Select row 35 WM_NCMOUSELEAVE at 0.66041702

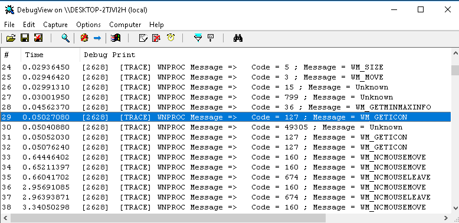pyautogui.click(x=225, y=177)
